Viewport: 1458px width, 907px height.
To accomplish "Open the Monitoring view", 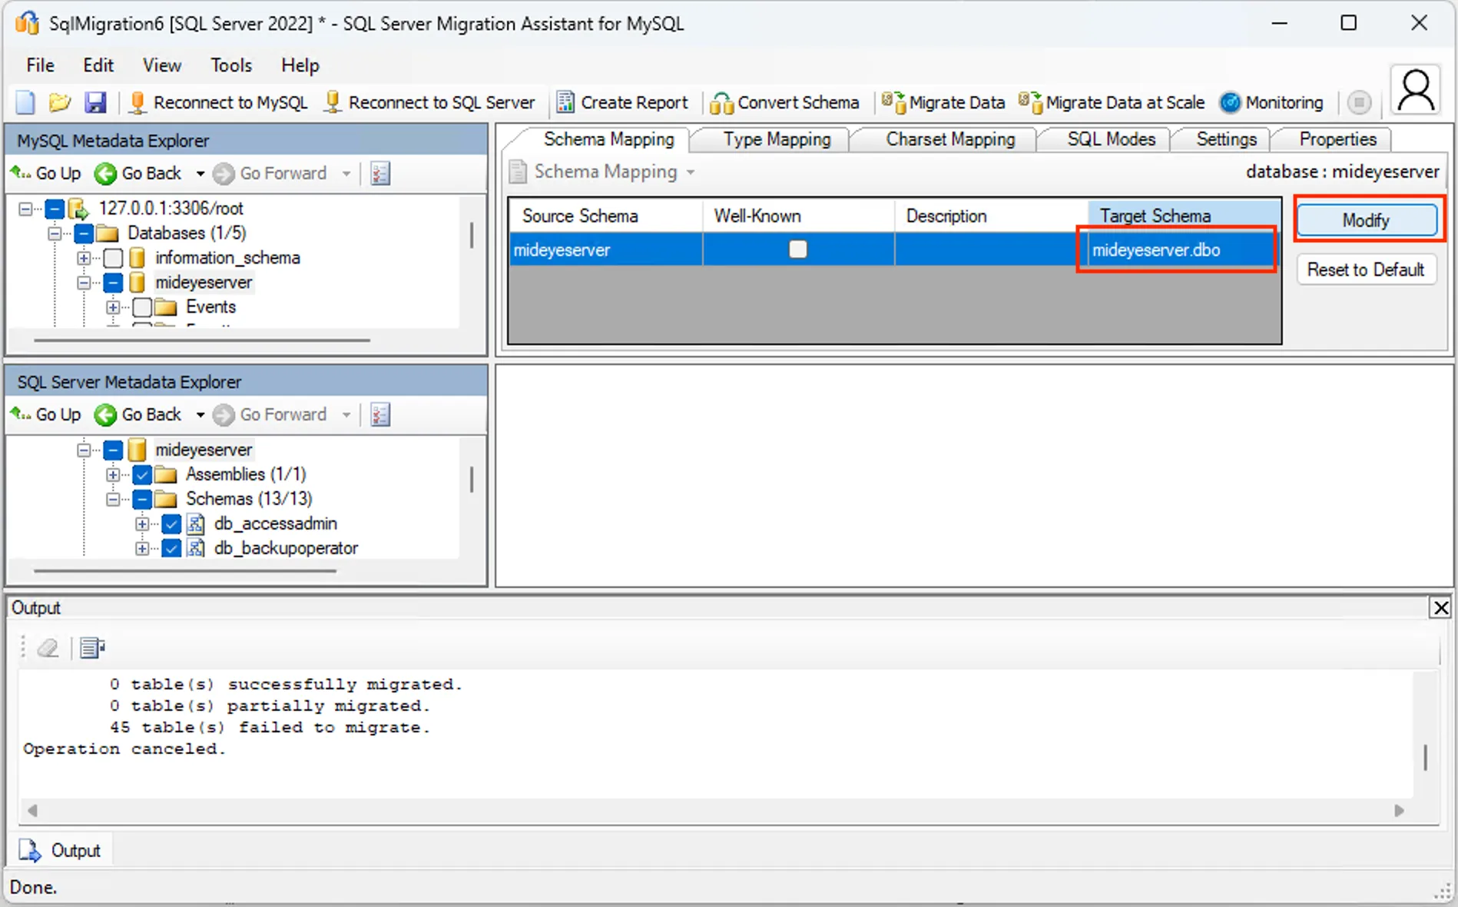I will 1271,102.
